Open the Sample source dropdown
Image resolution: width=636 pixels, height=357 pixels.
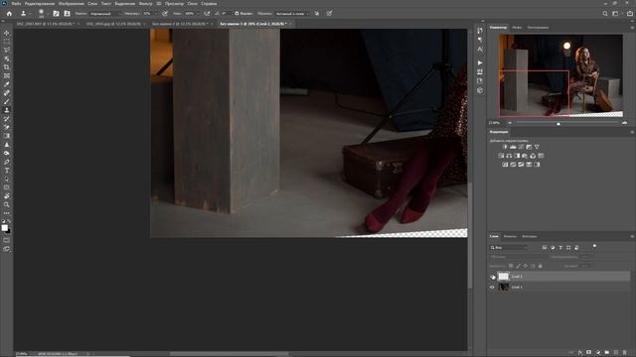tap(292, 13)
